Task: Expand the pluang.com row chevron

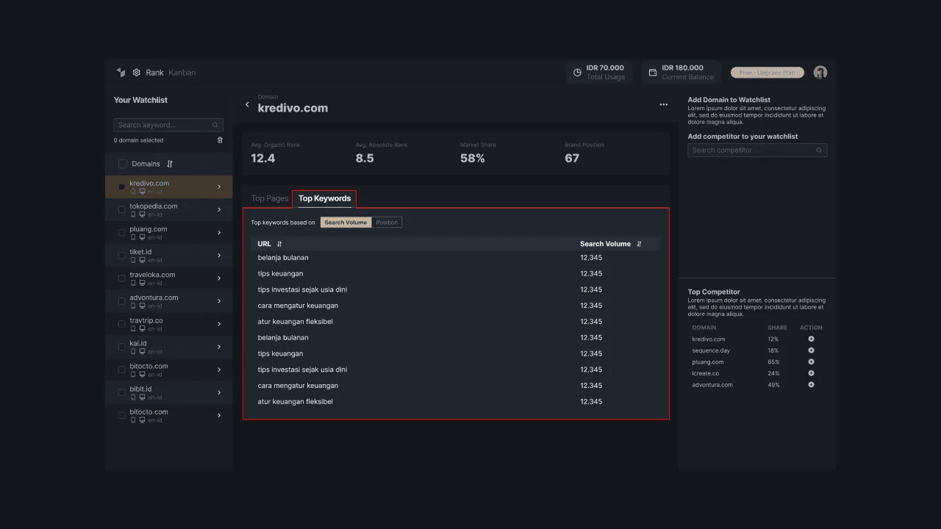Action: [x=219, y=233]
